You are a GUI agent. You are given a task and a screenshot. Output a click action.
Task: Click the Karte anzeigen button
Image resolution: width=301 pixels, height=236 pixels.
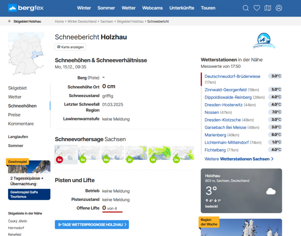pyautogui.click(x=70, y=47)
